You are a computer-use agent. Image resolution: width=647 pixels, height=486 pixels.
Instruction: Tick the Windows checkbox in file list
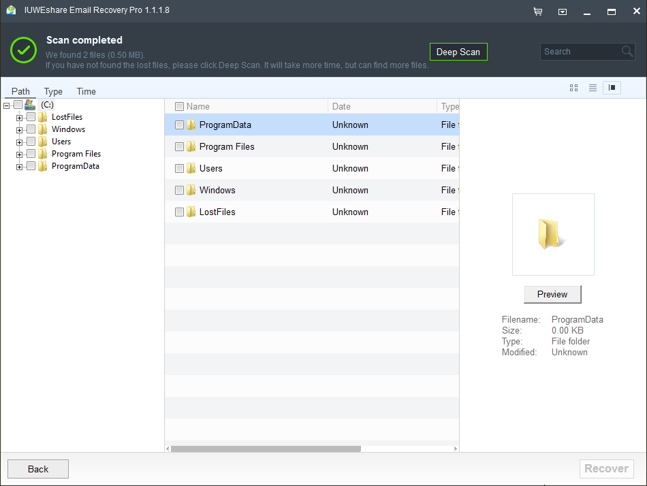click(179, 190)
